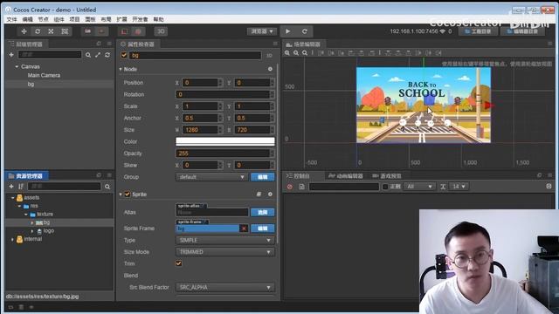Collapse the Node properties section
Viewport: 559px width, 314px height.
pyautogui.click(x=121, y=69)
